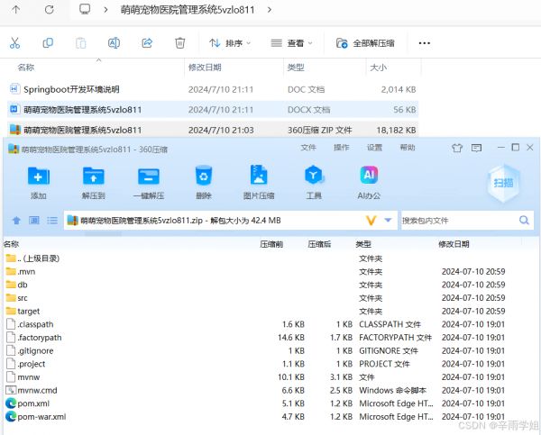
Task: Click the 扫描 scan badge
Action: (503, 183)
